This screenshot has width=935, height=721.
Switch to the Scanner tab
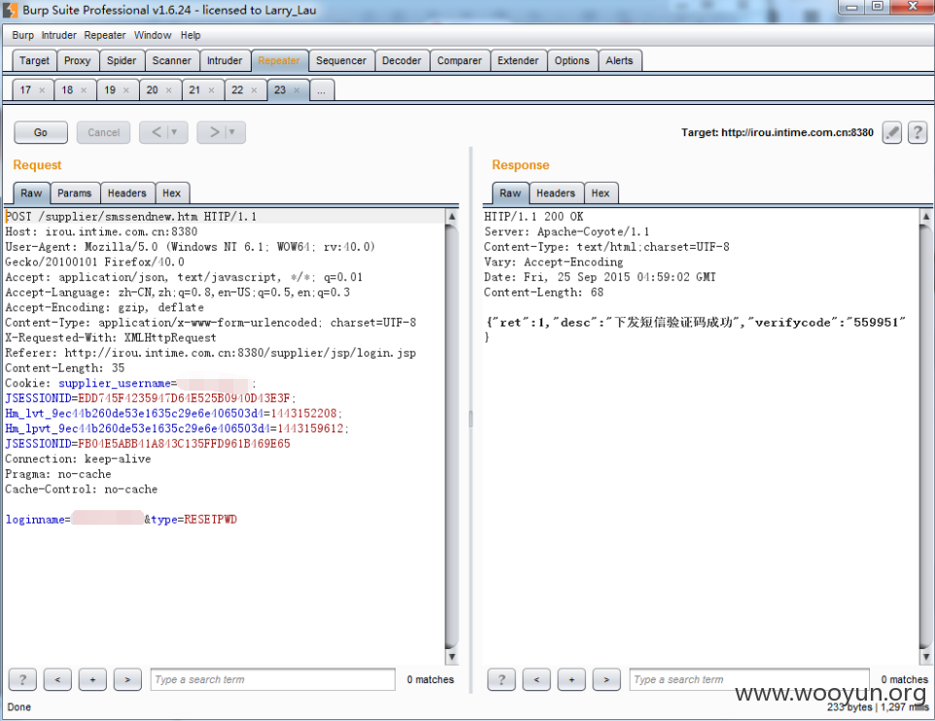[172, 61]
